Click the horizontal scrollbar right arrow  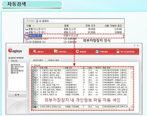[130, 109]
